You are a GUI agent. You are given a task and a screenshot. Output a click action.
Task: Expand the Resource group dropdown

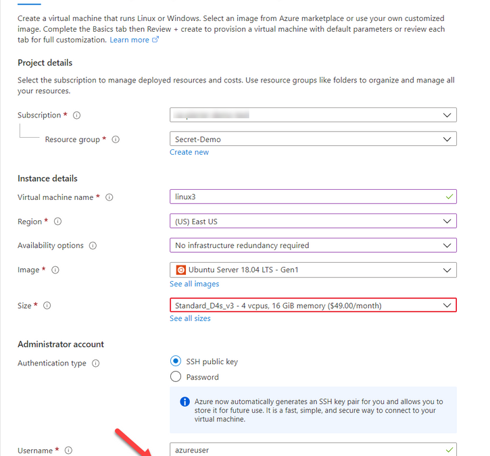313,139
